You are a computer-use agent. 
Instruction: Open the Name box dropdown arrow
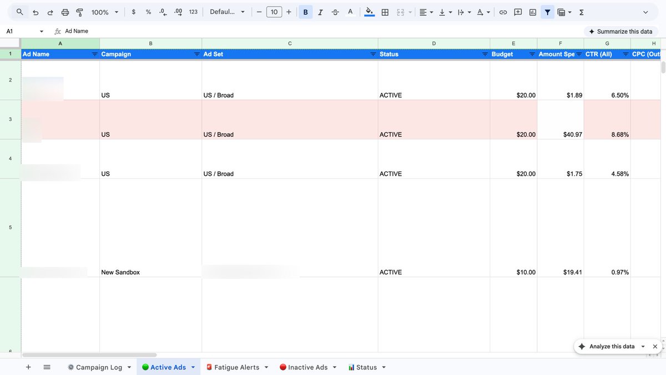tap(42, 32)
